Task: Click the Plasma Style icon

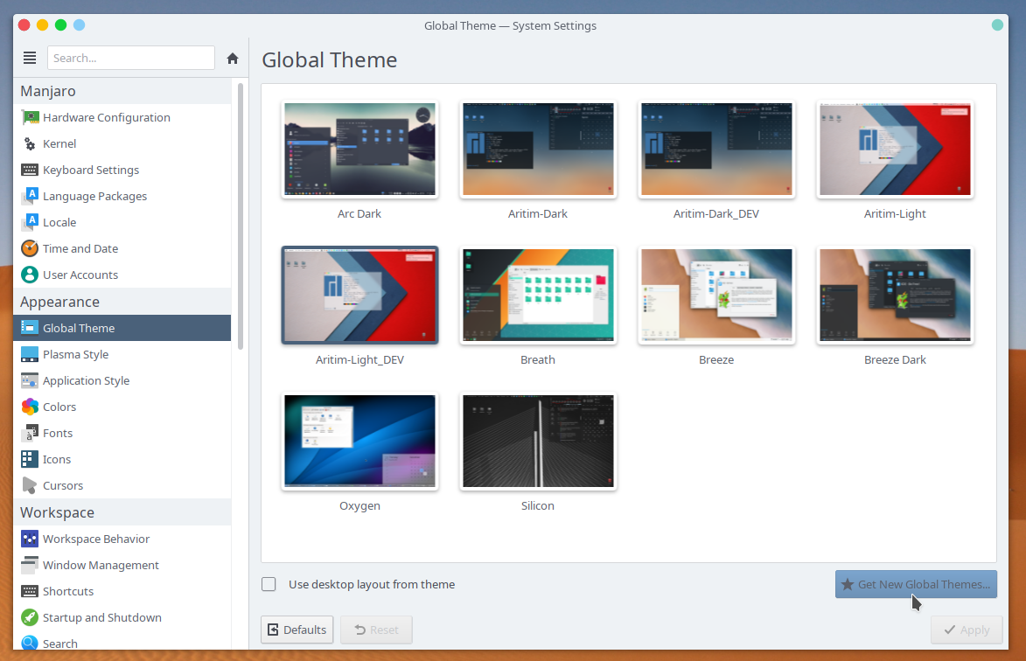Action: (30, 354)
